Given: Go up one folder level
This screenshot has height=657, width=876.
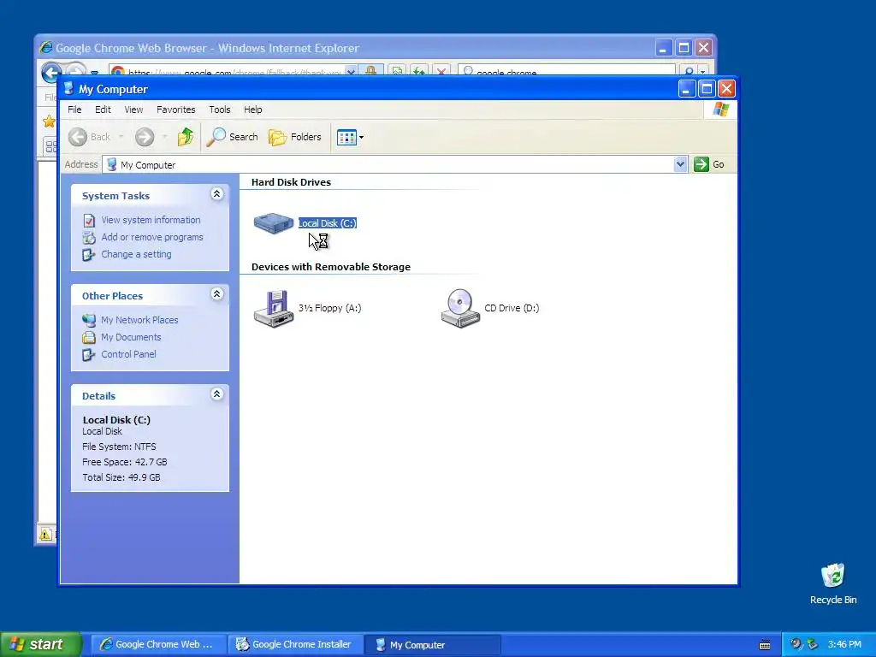Looking at the screenshot, I should (x=186, y=137).
